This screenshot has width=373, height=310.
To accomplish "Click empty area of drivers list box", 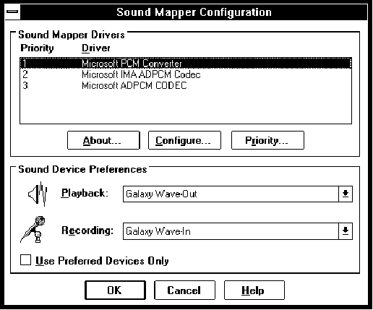I will pos(186,107).
